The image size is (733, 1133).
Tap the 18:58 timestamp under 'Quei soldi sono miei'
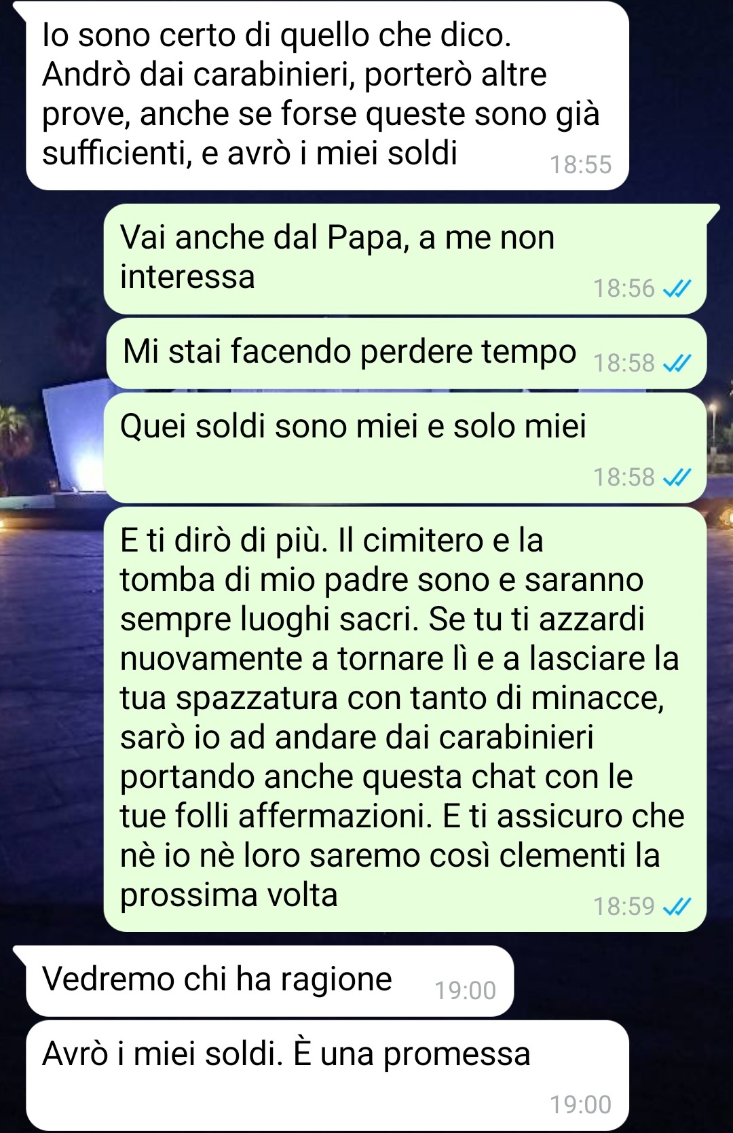624,478
